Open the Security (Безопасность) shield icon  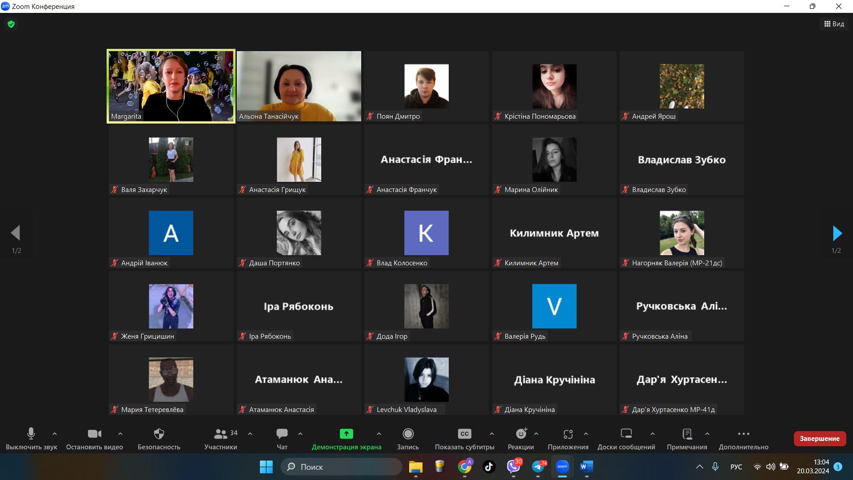159,434
